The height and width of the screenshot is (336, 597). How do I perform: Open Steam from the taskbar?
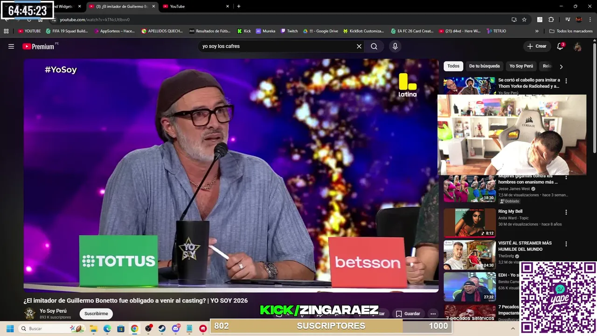click(x=162, y=329)
